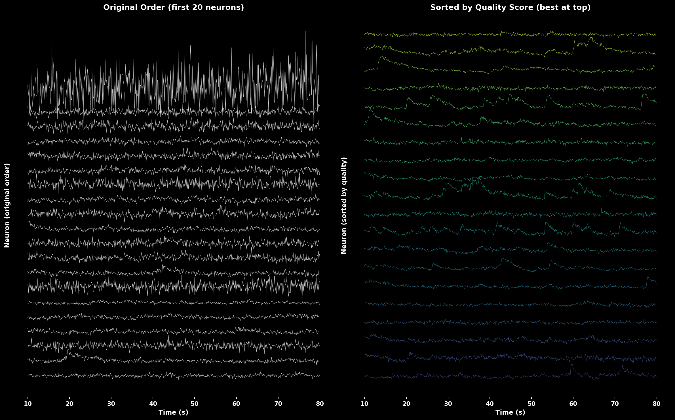The width and height of the screenshot is (675, 420).
Task: Click the right plot's 'Time (s)' label
Action: (x=510, y=412)
